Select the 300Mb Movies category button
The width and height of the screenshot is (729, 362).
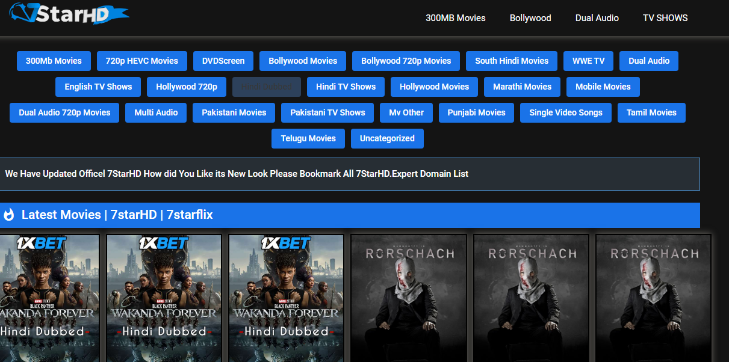tap(54, 61)
